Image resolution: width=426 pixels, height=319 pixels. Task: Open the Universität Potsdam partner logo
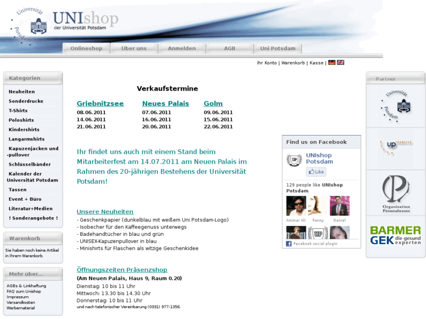(x=396, y=106)
